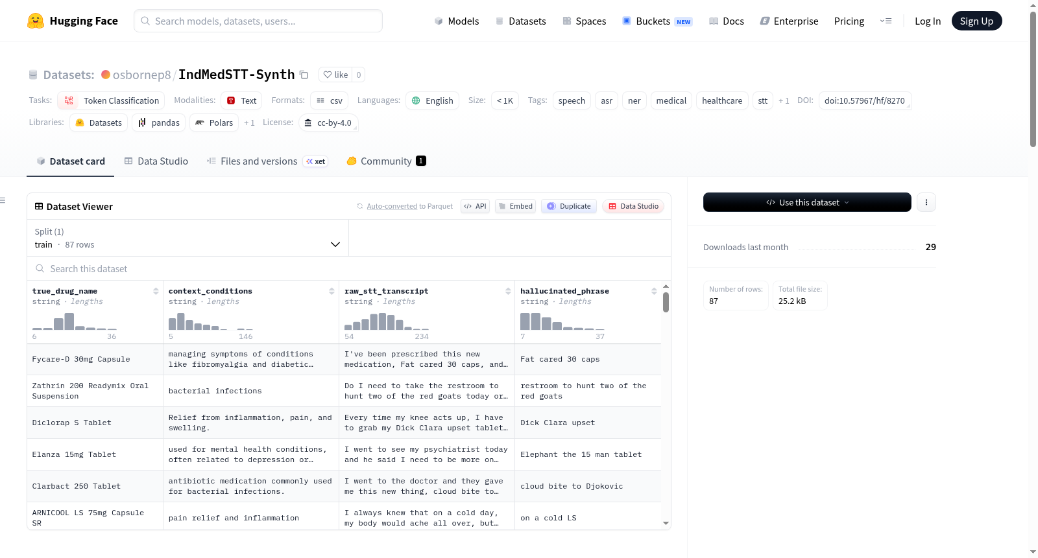Go to Spaces in the top navigation
1038x558 pixels.
click(584, 21)
